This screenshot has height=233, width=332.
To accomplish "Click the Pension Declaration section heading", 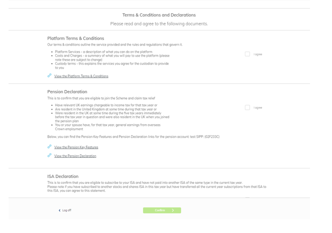I will [67, 92].
